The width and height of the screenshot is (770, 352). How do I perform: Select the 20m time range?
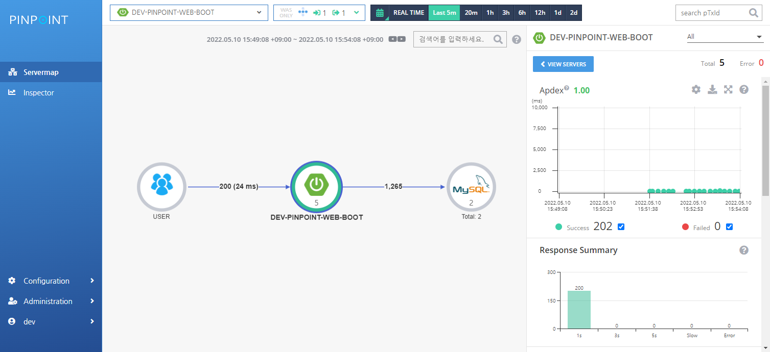pos(471,13)
